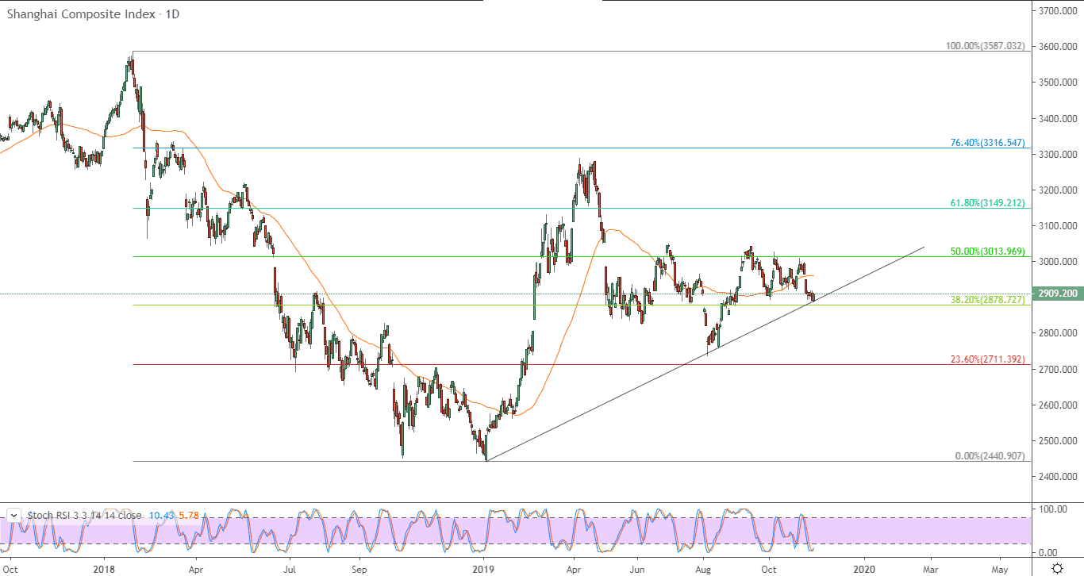Click the 2500.000 price axis label

point(1058,441)
